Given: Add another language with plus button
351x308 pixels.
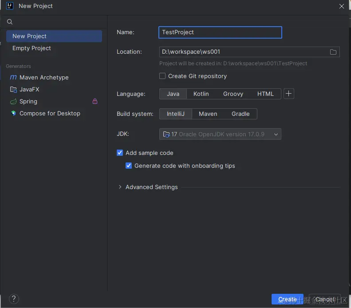Looking at the screenshot, I should 289,94.
